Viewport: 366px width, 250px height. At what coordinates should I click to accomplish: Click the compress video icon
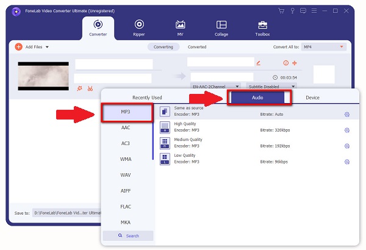(295, 63)
